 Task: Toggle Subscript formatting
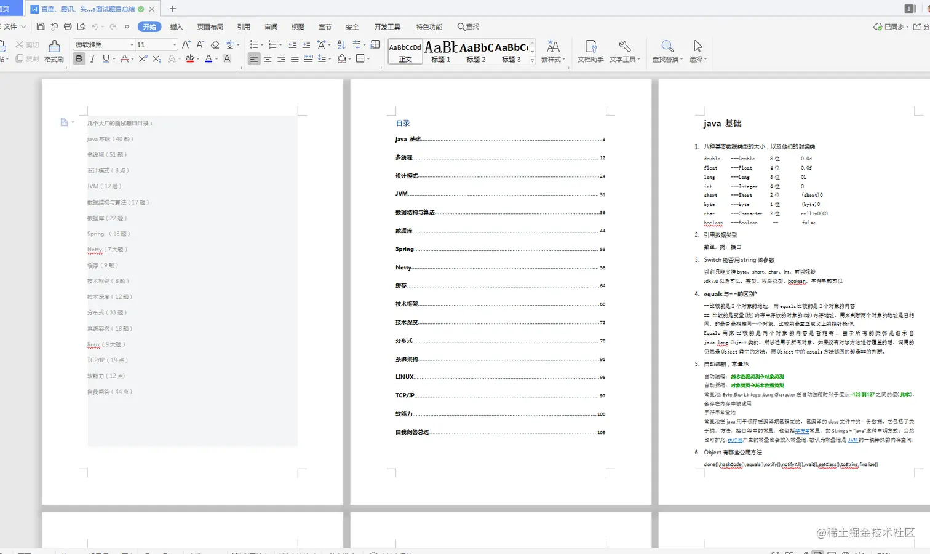tap(157, 58)
